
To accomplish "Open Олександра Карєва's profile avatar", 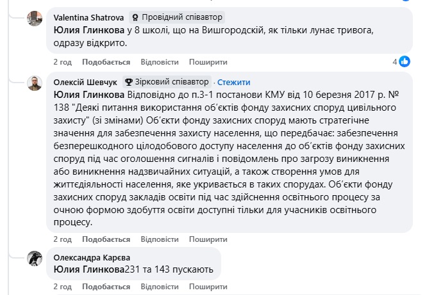I will tap(35, 259).
